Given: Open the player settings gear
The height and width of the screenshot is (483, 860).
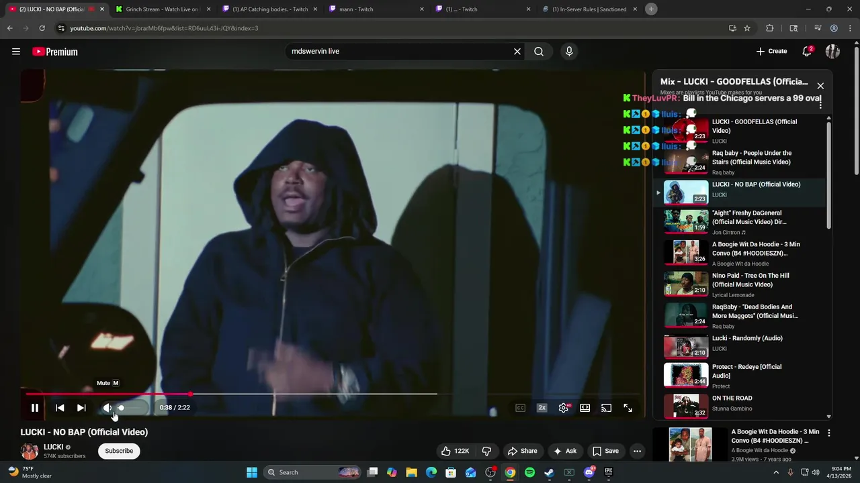Looking at the screenshot, I should click(x=564, y=408).
